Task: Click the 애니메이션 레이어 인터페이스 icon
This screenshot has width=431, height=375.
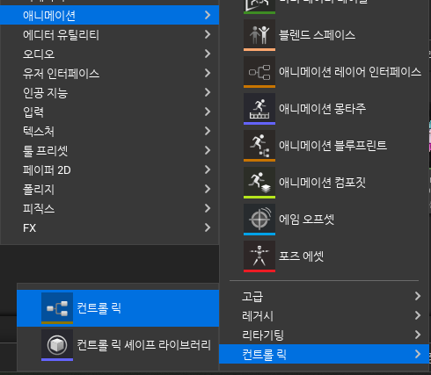Action: [x=259, y=72]
